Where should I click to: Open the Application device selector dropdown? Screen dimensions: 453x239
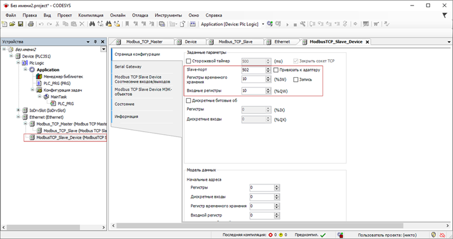tap(263, 24)
